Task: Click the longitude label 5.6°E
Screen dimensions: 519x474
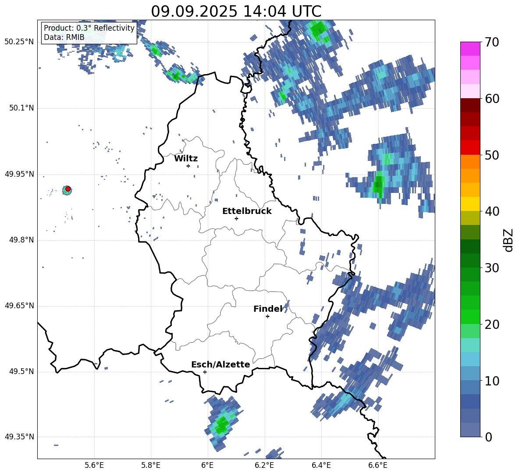Action: click(94, 465)
